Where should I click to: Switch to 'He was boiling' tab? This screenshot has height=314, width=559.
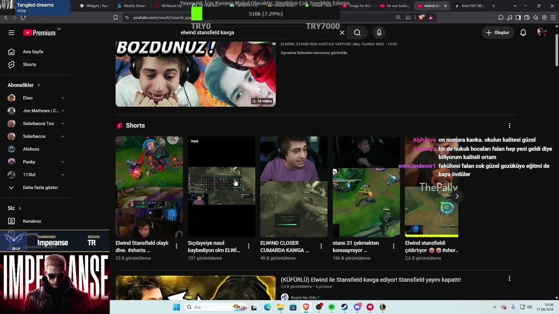click(x=394, y=6)
